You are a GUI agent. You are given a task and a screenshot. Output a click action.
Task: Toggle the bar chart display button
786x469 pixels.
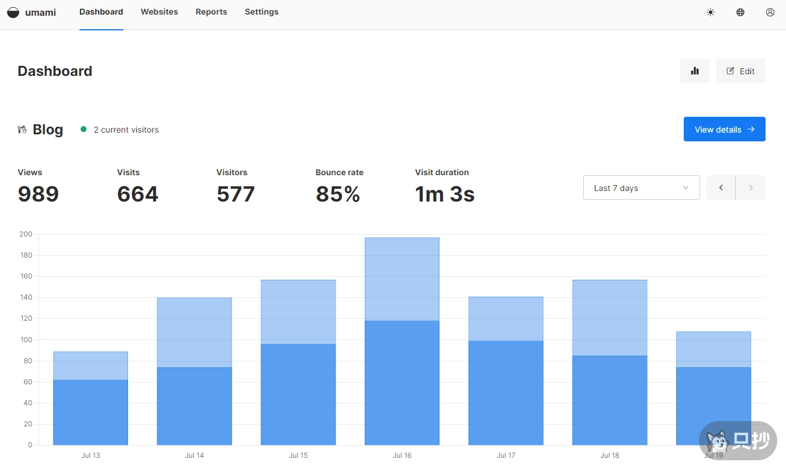coord(695,71)
